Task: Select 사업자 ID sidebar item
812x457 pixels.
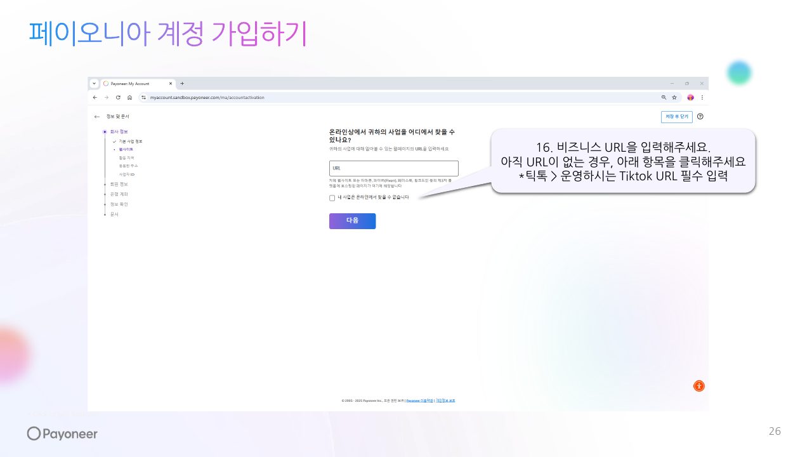Action: click(x=127, y=174)
